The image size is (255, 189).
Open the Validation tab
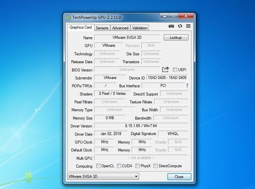click(x=140, y=28)
